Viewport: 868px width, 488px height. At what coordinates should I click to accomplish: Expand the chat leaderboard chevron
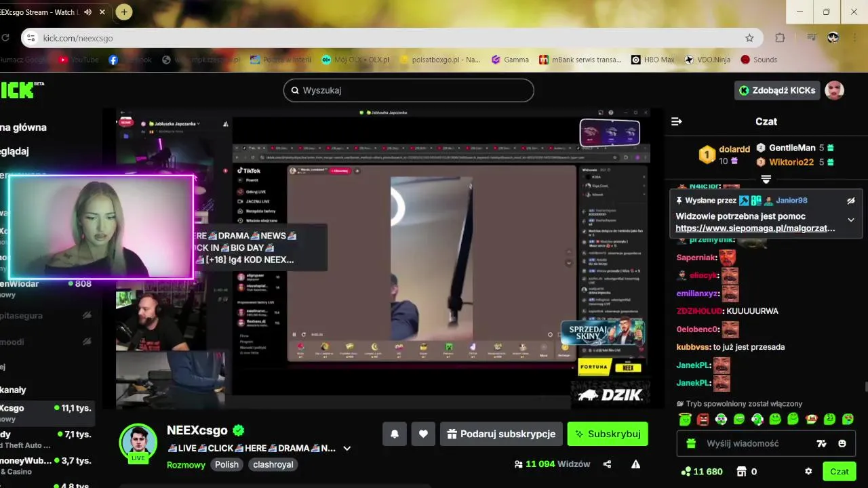tap(766, 179)
